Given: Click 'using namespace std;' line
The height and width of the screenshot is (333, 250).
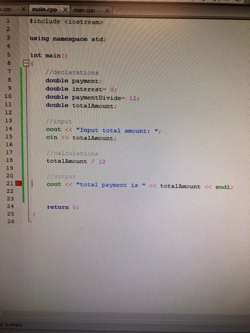Looking at the screenshot, I should [68, 39].
